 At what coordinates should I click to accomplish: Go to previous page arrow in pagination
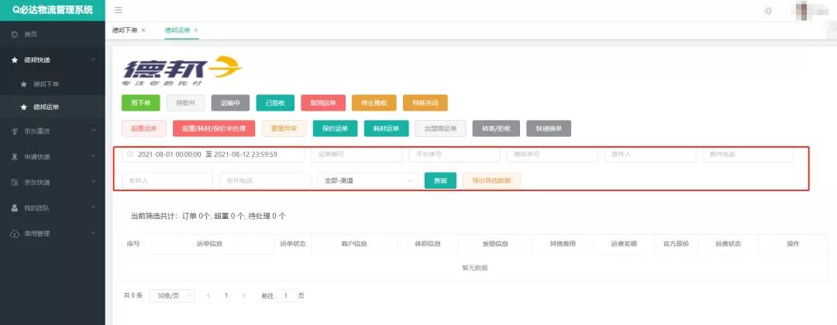(207, 296)
